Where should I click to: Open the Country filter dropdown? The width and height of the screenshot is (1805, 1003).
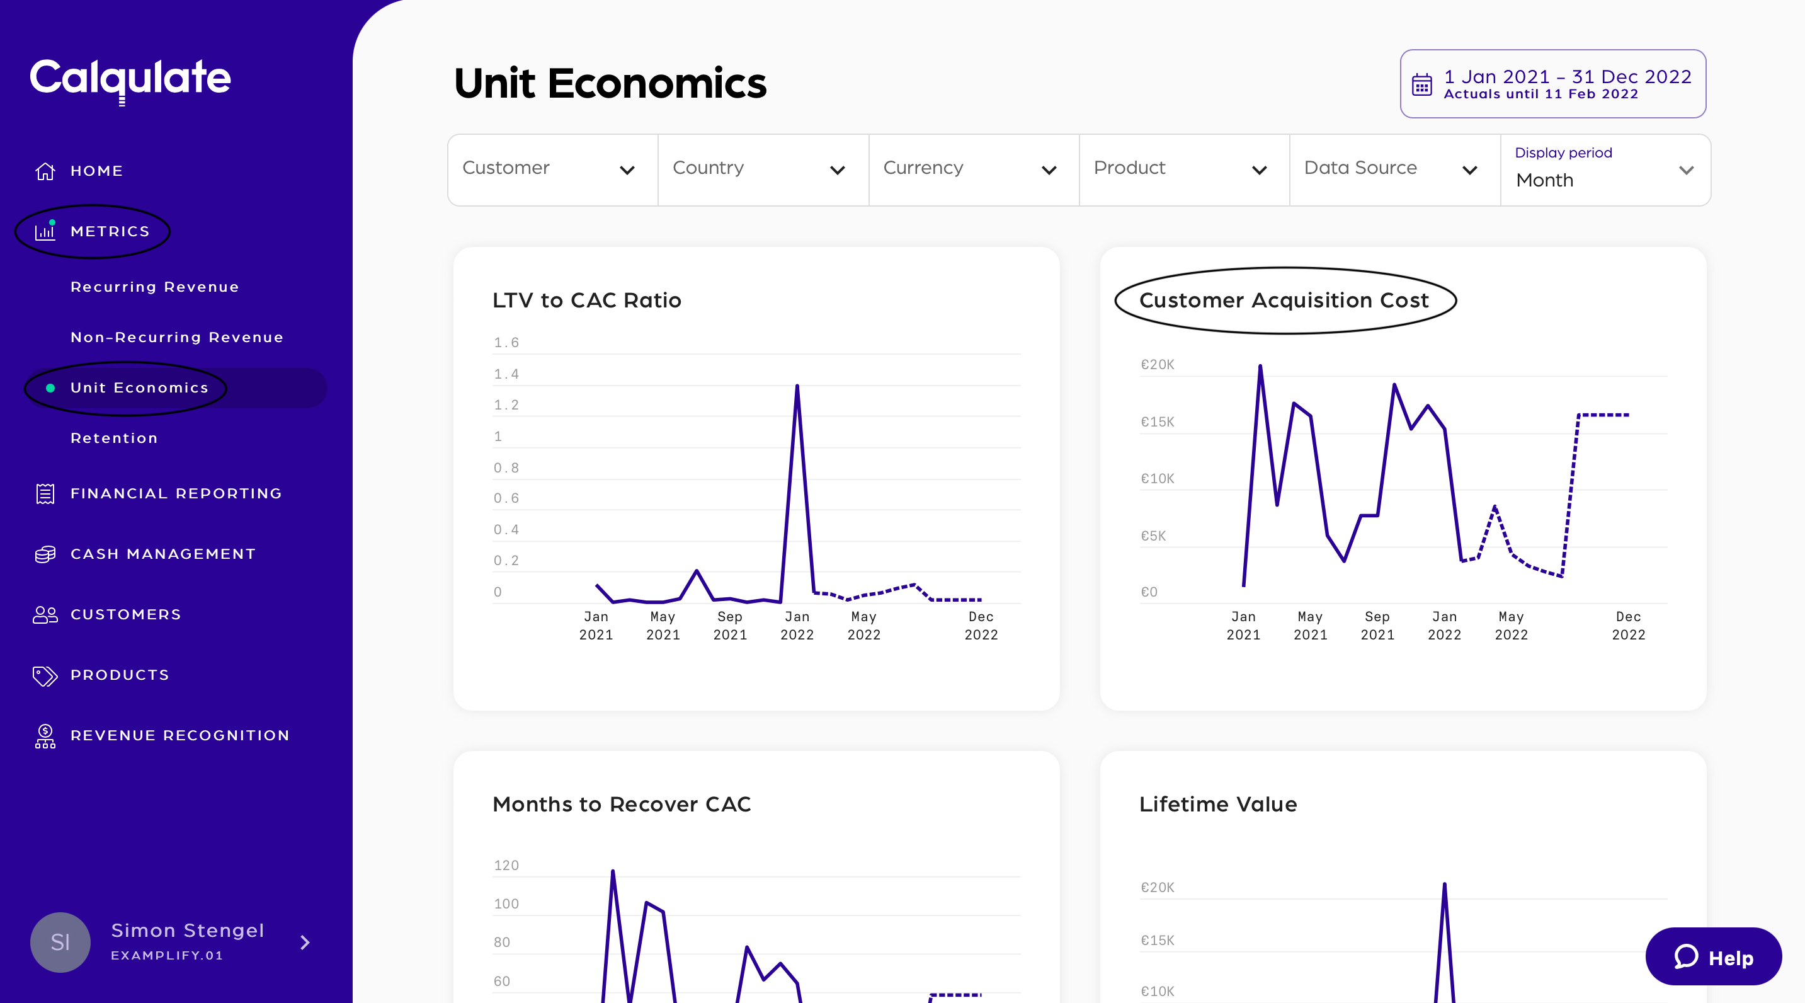[x=762, y=169]
